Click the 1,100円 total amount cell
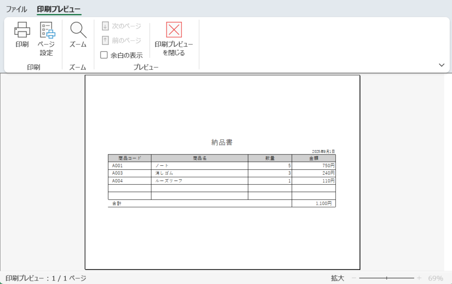This screenshot has width=452, height=284. [314, 203]
